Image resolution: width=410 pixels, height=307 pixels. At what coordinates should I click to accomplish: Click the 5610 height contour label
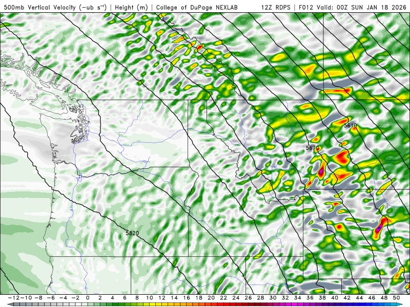[351, 125]
